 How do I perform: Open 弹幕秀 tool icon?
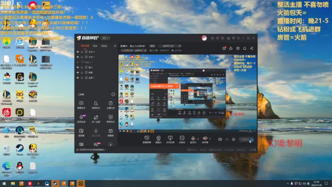(x=110, y=132)
